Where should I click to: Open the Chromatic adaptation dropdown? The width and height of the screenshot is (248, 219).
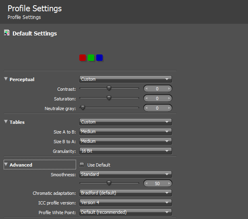pyautogui.click(x=126, y=193)
